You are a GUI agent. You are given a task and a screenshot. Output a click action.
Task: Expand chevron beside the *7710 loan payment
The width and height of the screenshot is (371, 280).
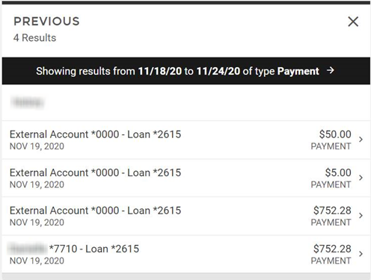(361, 254)
